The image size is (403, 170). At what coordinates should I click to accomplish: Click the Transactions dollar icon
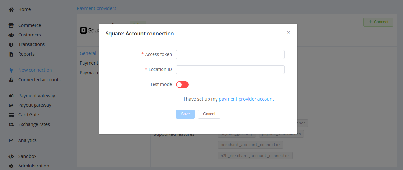[11, 44]
